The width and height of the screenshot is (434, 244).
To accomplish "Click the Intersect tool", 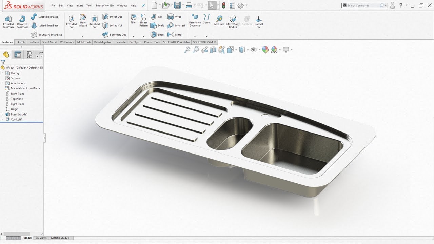I will [x=176, y=25].
